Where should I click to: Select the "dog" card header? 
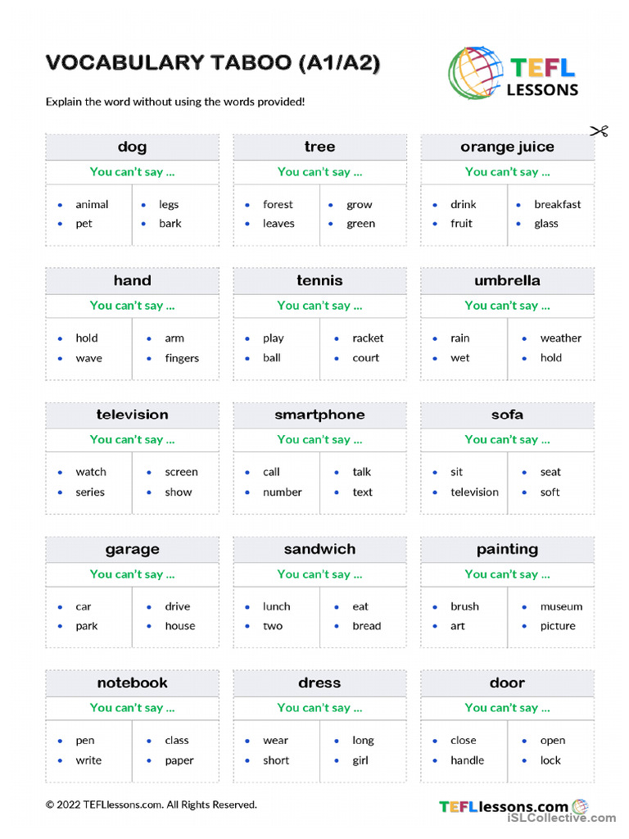(132, 147)
